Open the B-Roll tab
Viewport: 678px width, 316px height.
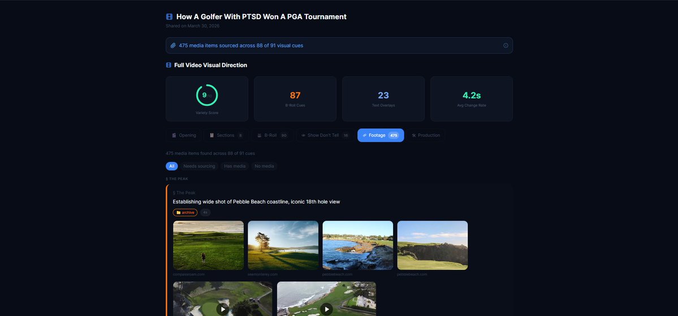pos(273,135)
